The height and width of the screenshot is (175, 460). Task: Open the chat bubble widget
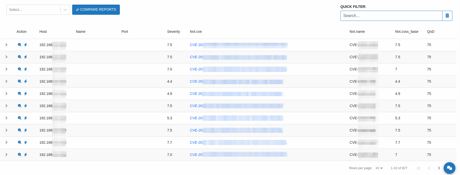[x=449, y=168]
